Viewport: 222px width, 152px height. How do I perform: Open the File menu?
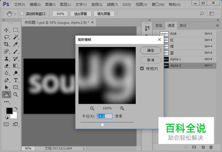click(x=19, y=4)
